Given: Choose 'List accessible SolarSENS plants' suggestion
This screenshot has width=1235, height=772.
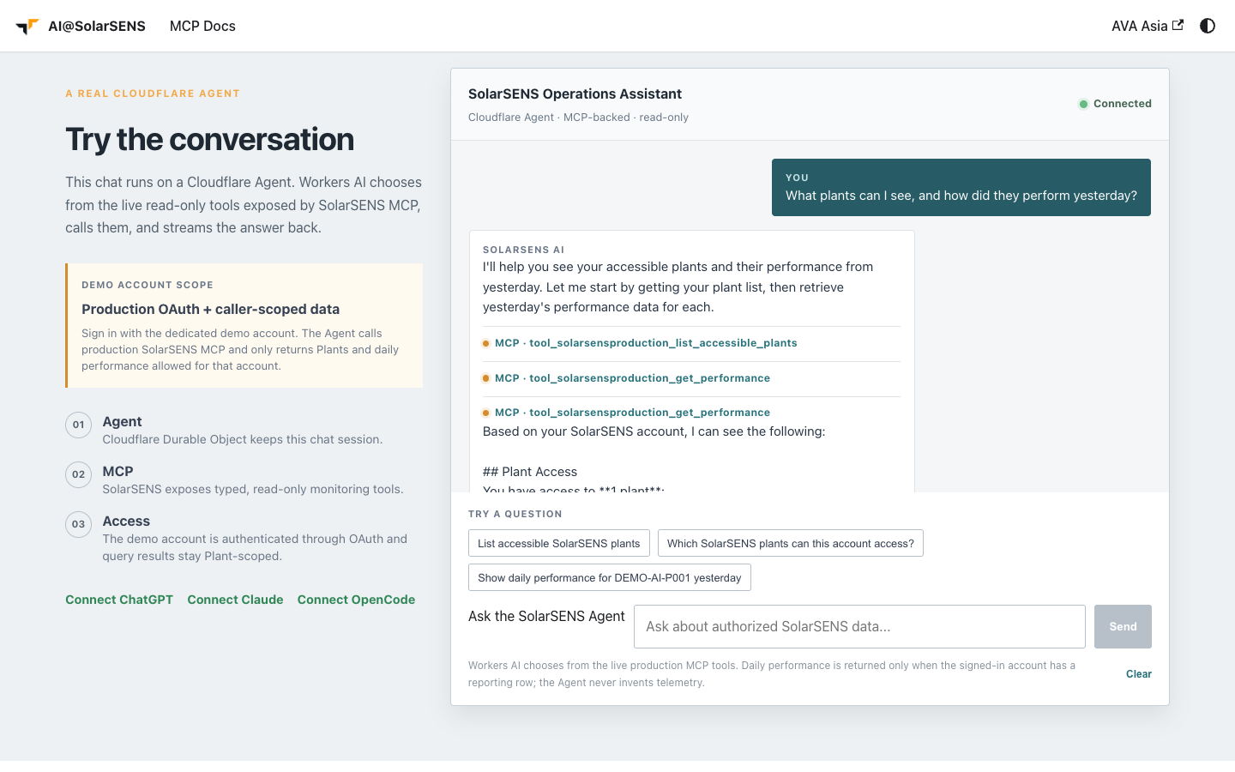Looking at the screenshot, I should (559, 543).
